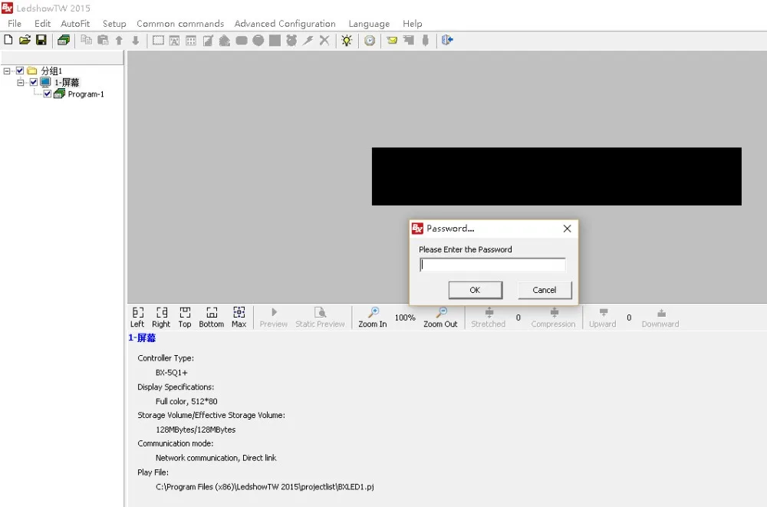The width and height of the screenshot is (767, 507).
Task: Click the delete X icon in the toolbar
Action: (324, 40)
